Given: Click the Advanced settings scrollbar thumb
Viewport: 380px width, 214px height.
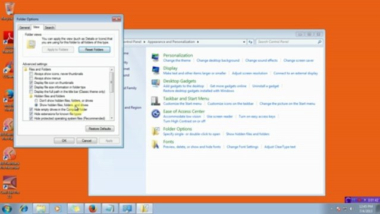Looking at the screenshot, I should tap(112, 83).
